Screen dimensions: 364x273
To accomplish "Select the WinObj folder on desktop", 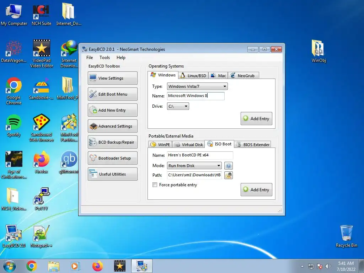I will (x=318, y=52).
